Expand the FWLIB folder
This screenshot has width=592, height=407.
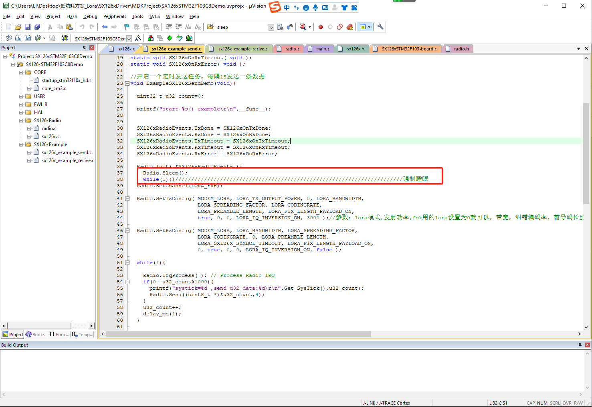pos(21,104)
